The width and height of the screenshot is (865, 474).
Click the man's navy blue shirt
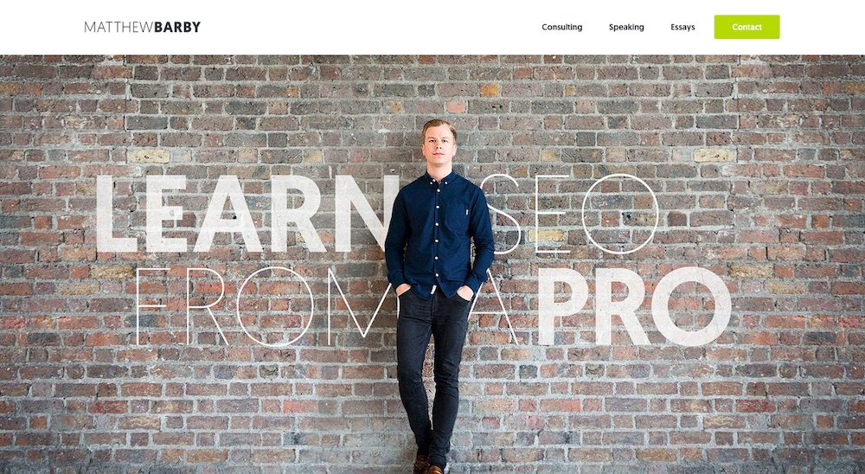(439, 234)
